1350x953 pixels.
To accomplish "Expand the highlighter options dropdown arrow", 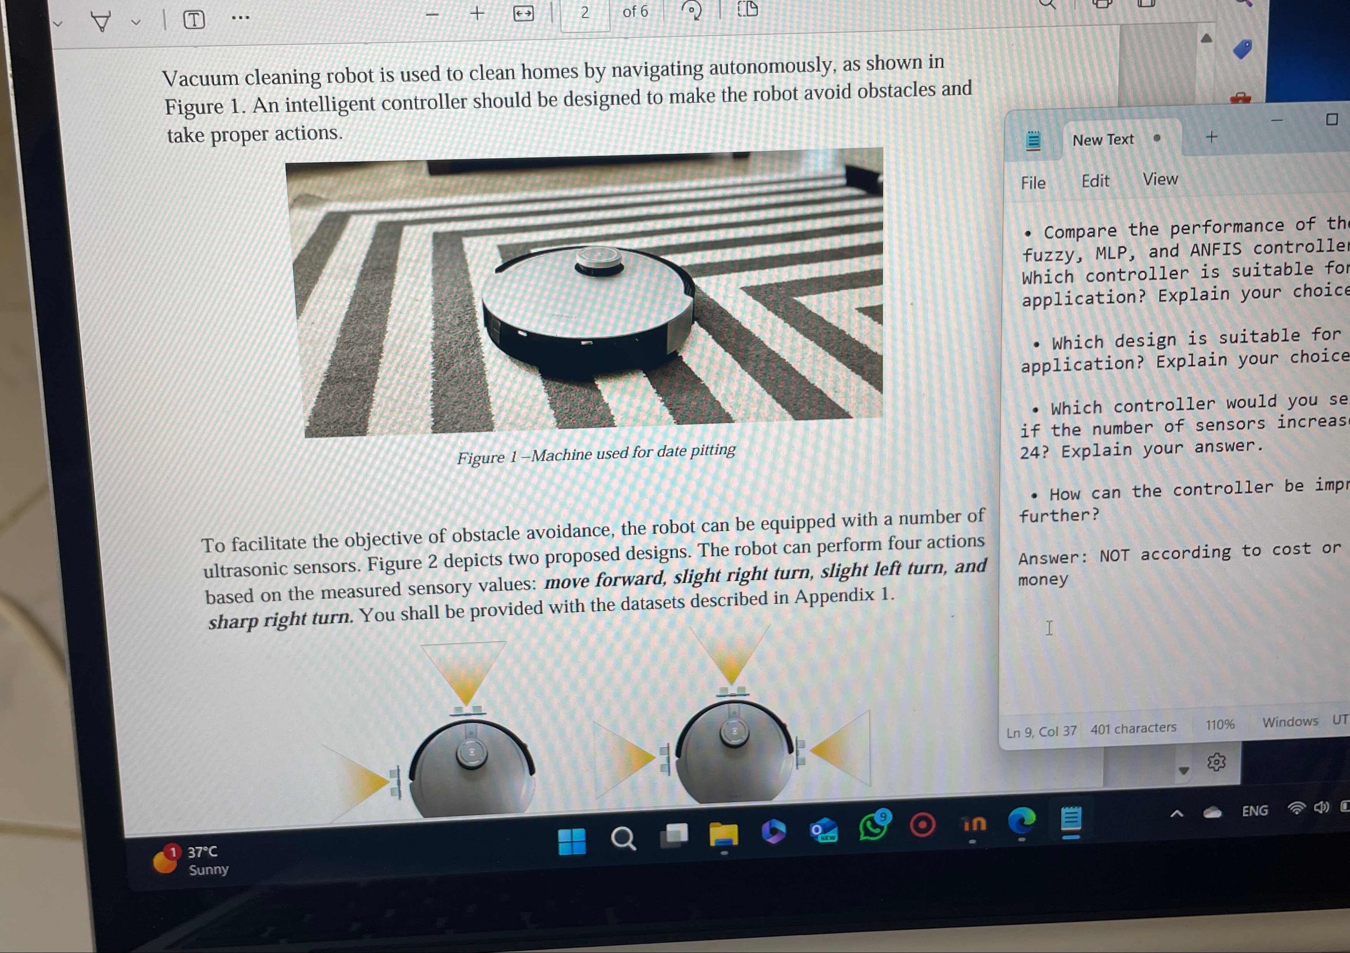I will 136,23.
